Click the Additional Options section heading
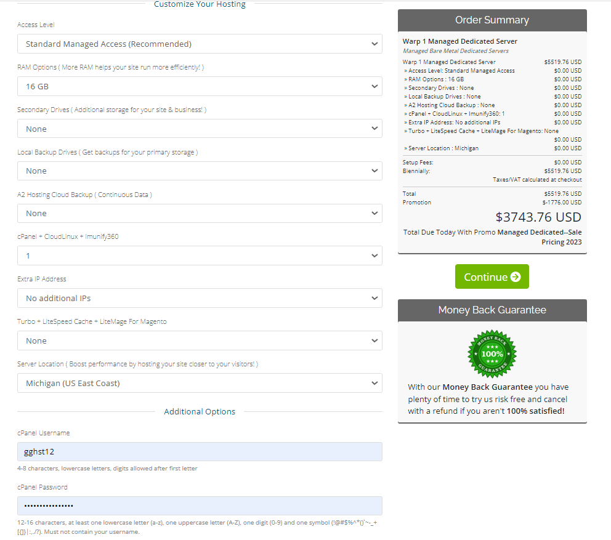This screenshot has width=611, height=540. point(200,412)
